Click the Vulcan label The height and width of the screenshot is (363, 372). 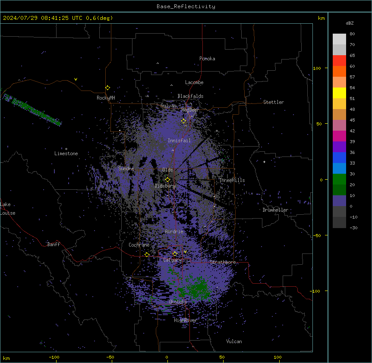coord(234,341)
